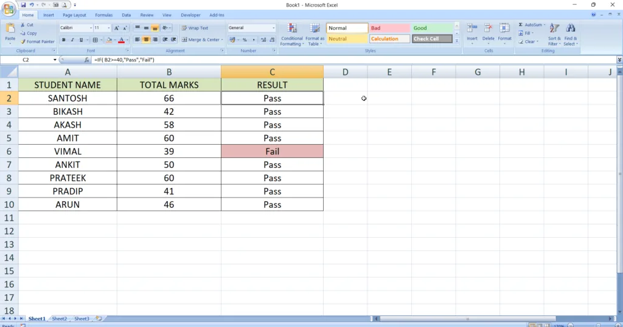Increase font size with Grow Font
The height and width of the screenshot is (327, 623).
(x=116, y=28)
